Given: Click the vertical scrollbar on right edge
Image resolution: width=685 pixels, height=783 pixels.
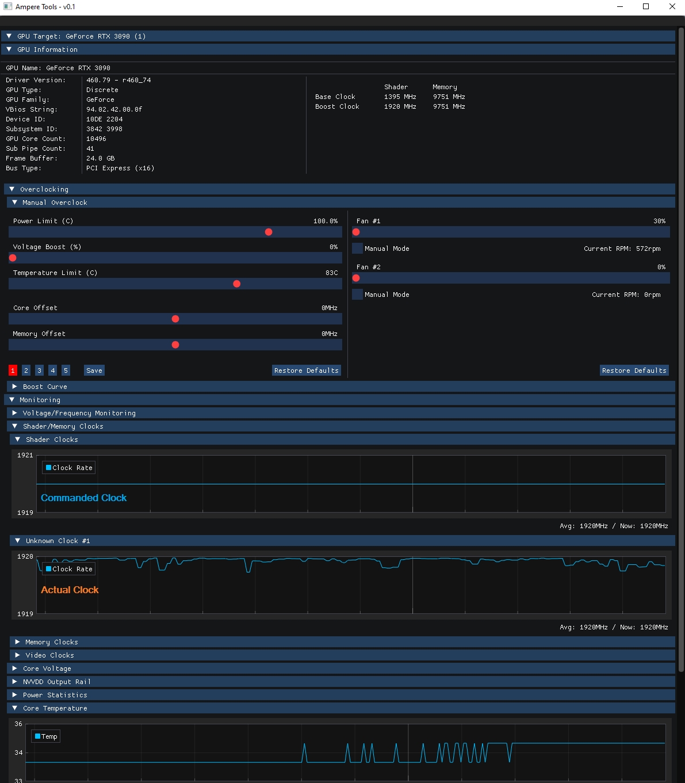Looking at the screenshot, I should click(x=681, y=345).
